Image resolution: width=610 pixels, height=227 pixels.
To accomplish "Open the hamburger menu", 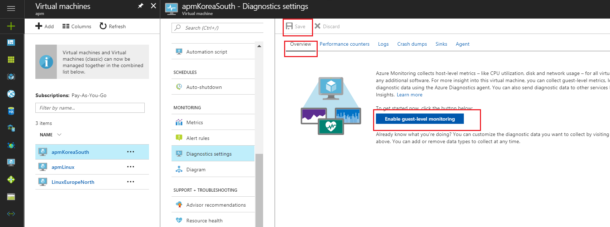I will point(11,8).
